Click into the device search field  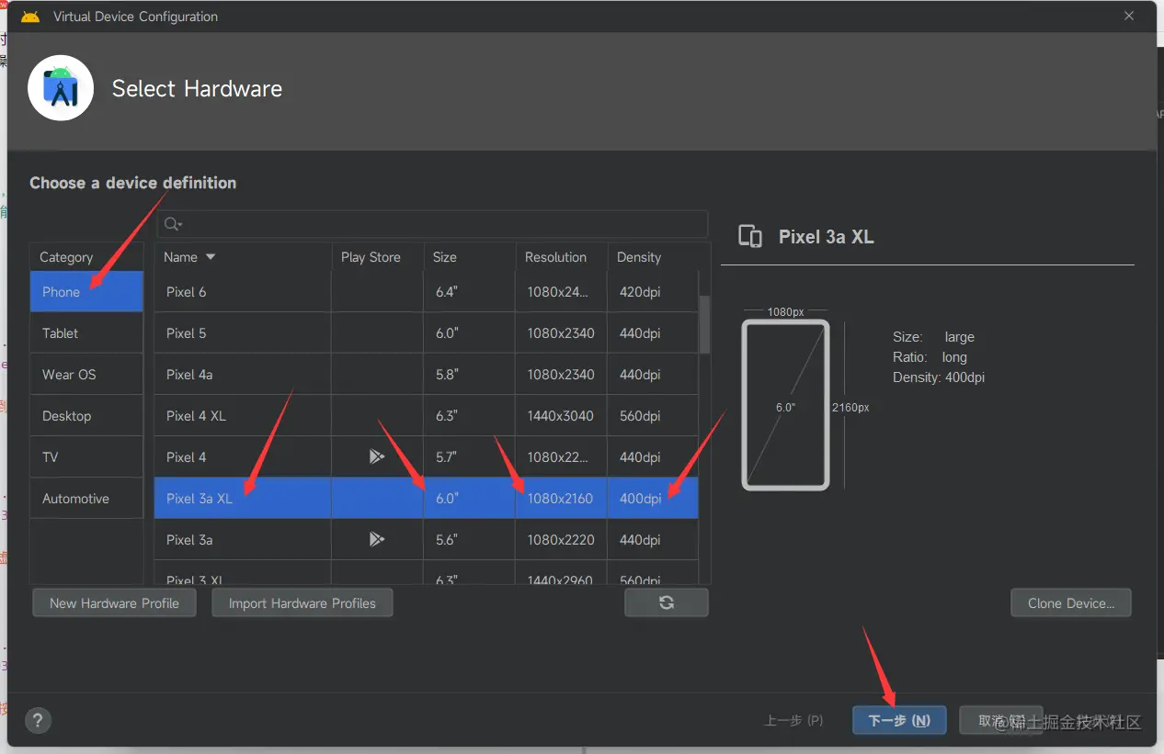[432, 224]
